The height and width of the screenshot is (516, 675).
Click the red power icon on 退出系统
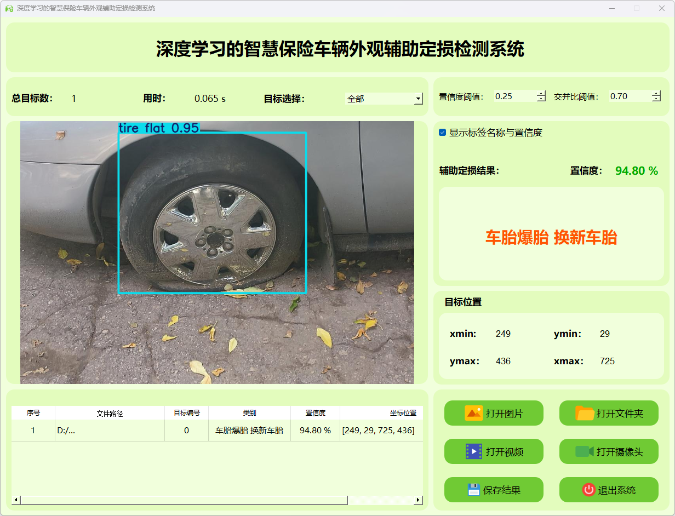(x=588, y=490)
